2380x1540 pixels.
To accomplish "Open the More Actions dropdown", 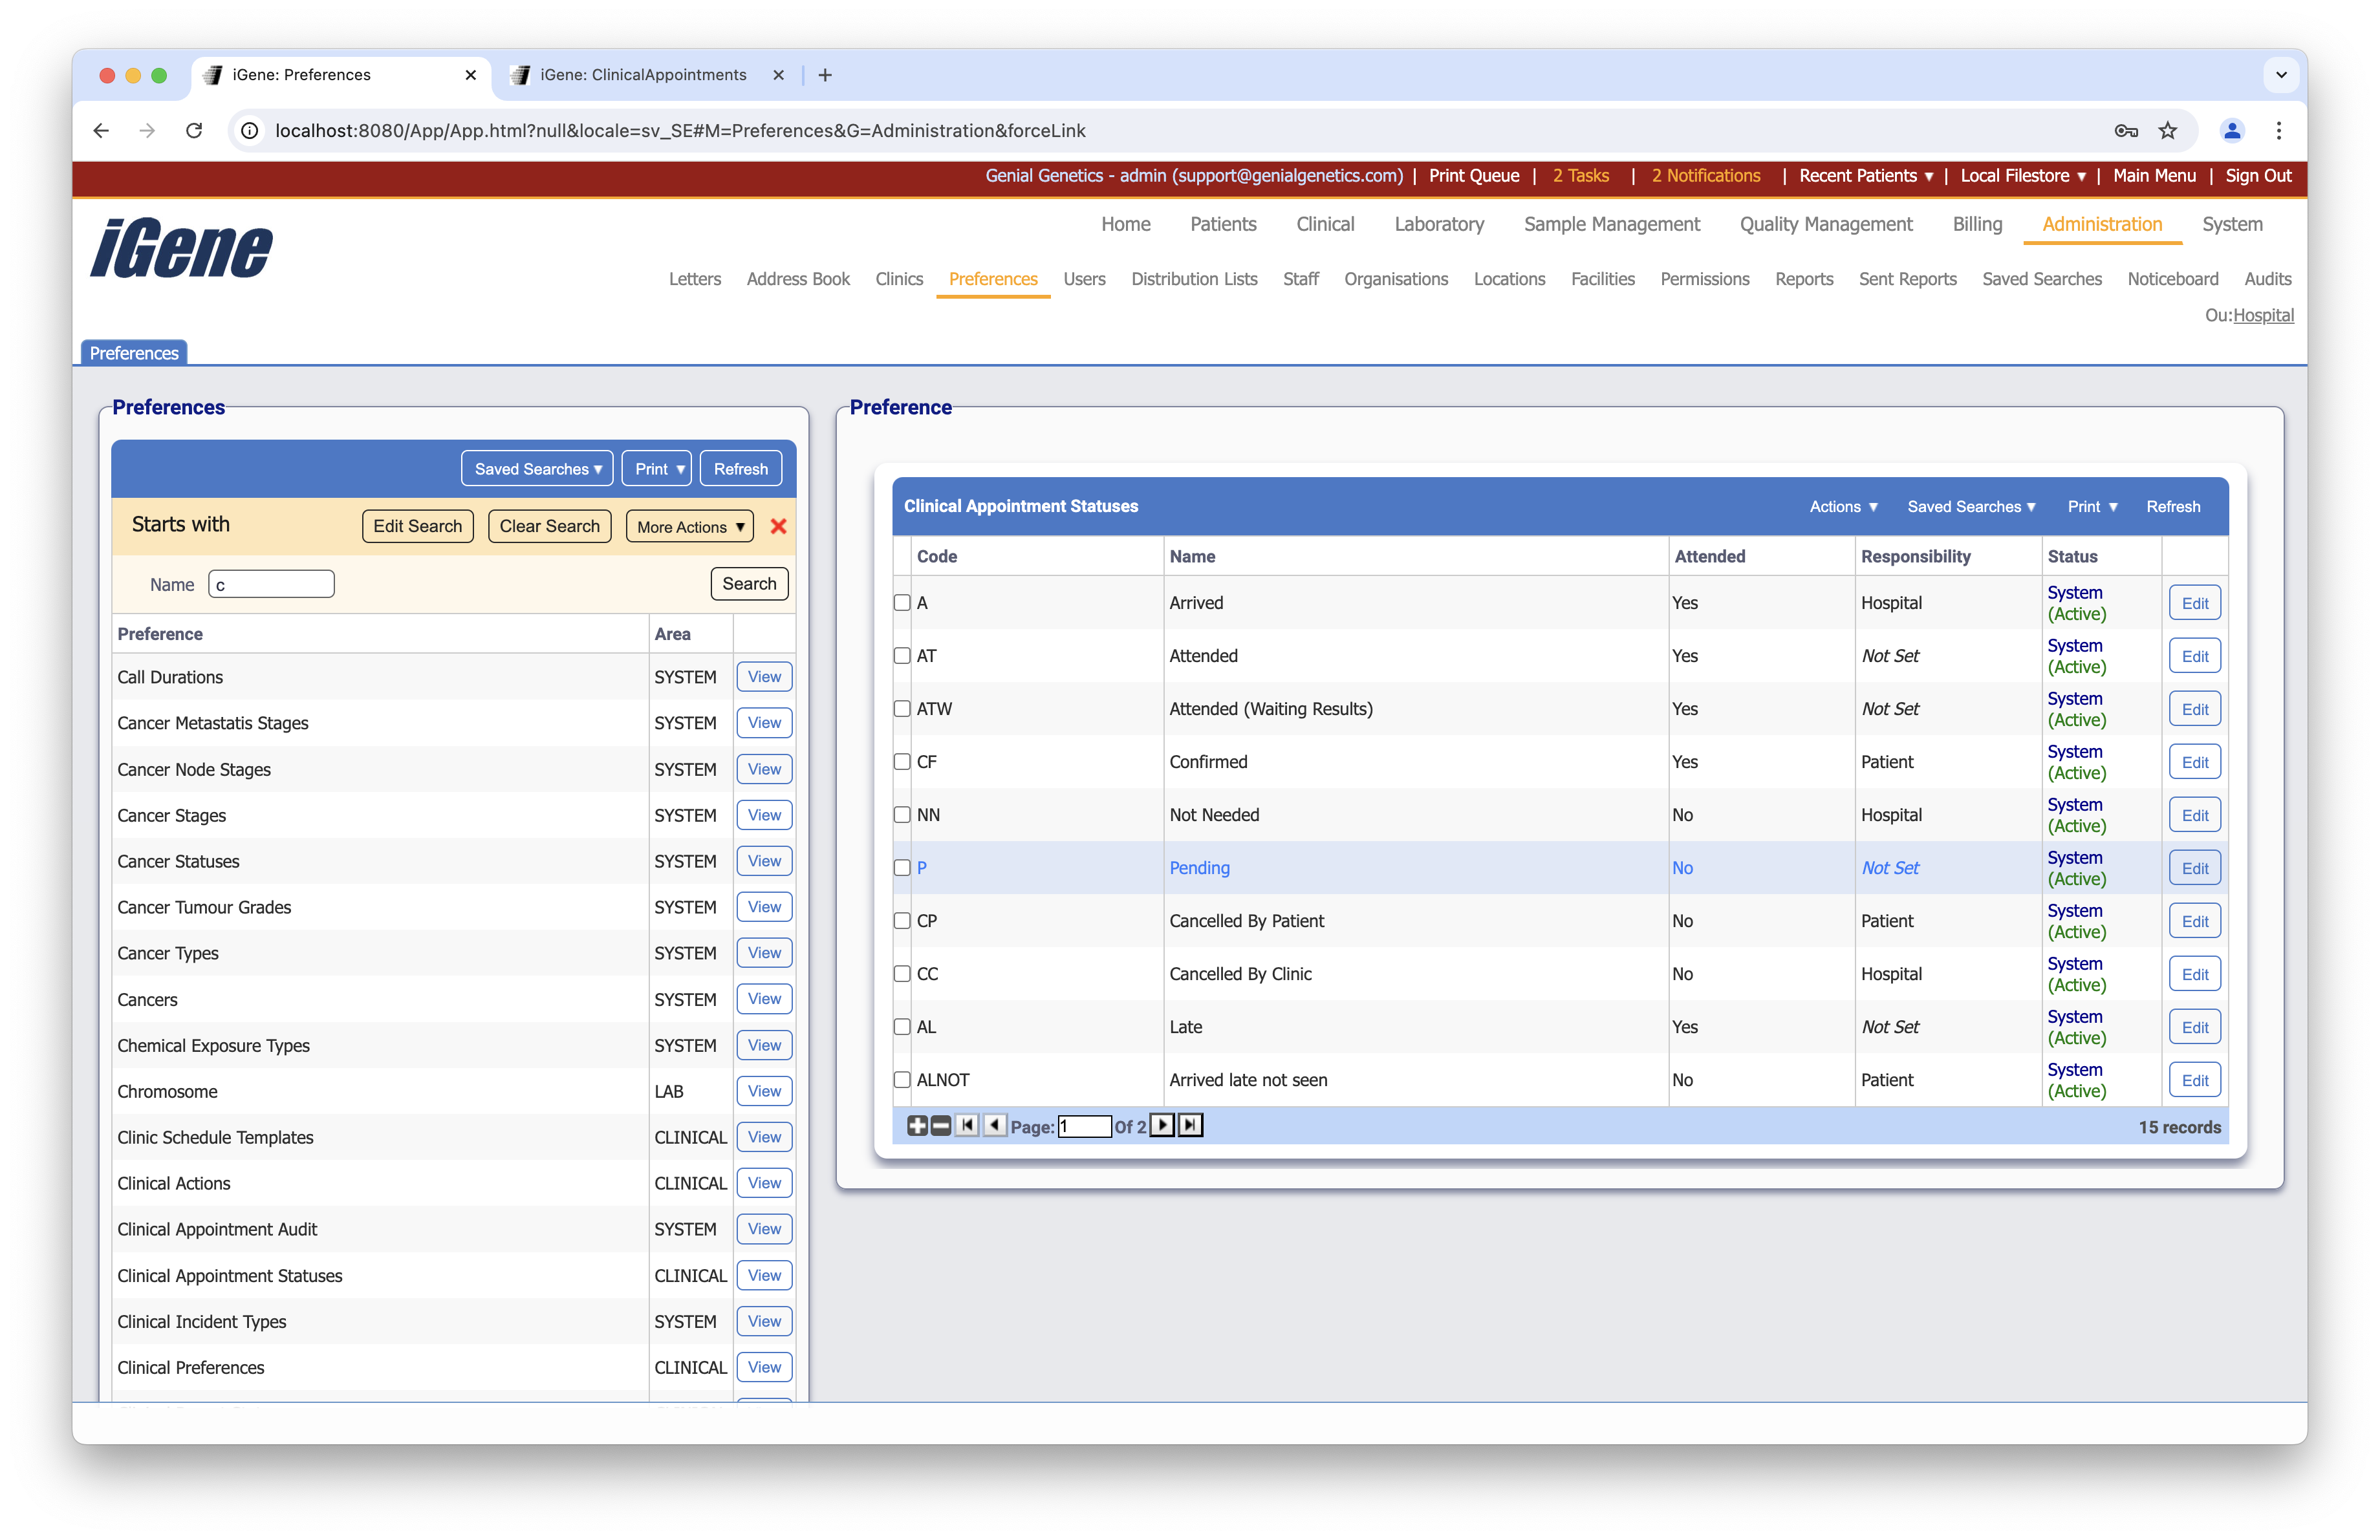I will point(689,527).
